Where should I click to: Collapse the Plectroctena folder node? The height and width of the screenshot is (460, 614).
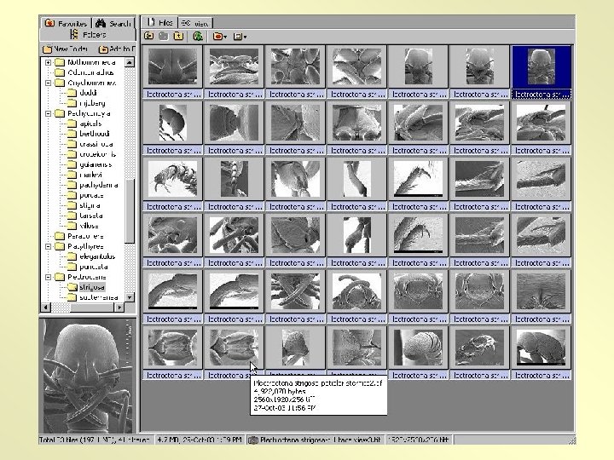point(47,276)
